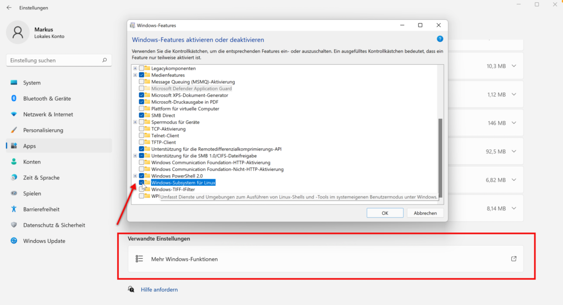Expand the 6,82 MB app entry chevron
The width and height of the screenshot is (563, 305).
pos(514,180)
